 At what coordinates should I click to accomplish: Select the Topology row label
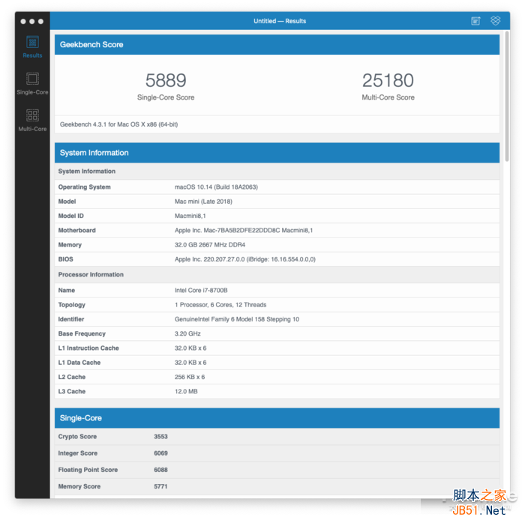[x=72, y=305]
